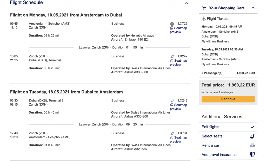Open Seatmap preview for flight LX725
The width and height of the screenshot is (266, 161).
[x=178, y=30]
